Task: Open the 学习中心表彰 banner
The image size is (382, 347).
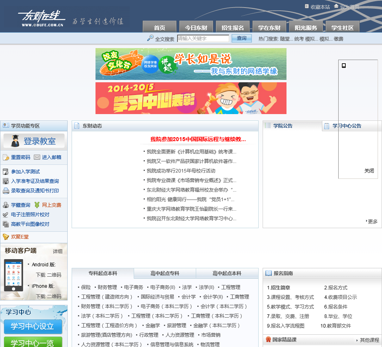Action: pos(191,98)
